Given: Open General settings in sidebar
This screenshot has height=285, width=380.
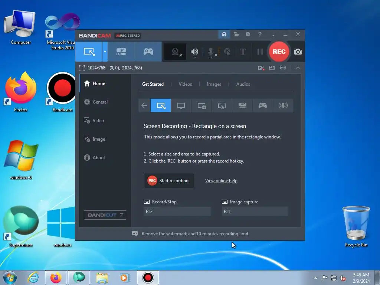Looking at the screenshot, I should (105, 102).
